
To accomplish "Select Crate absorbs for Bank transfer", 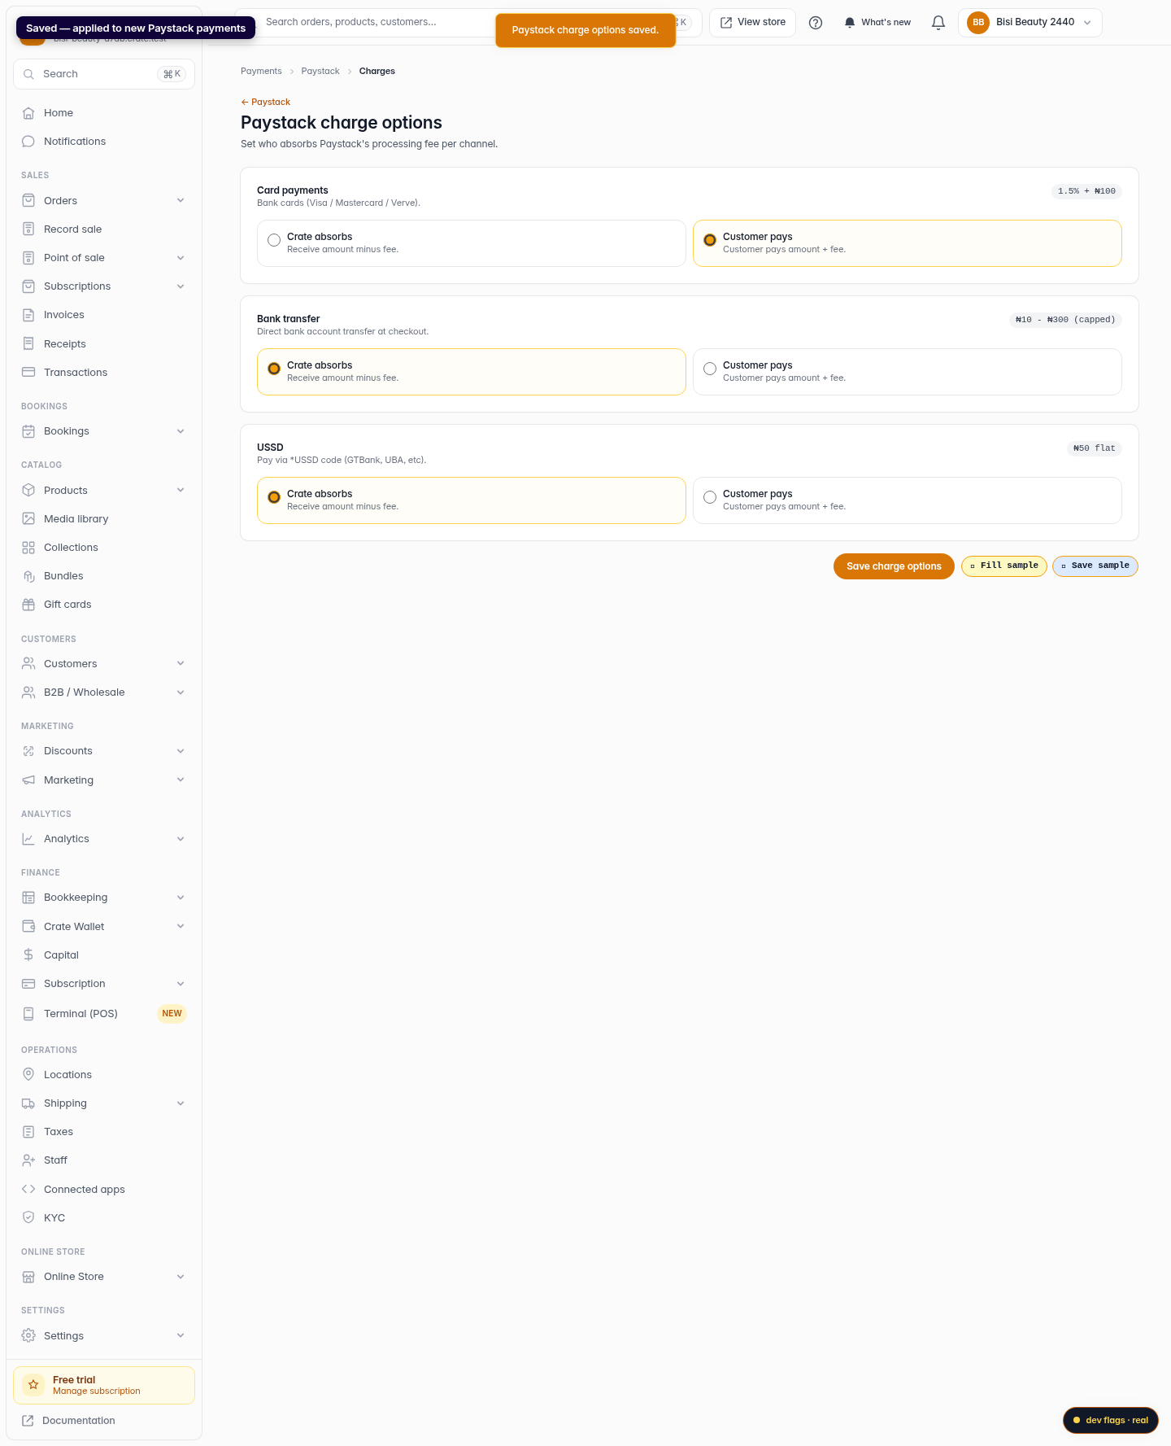I will (472, 372).
